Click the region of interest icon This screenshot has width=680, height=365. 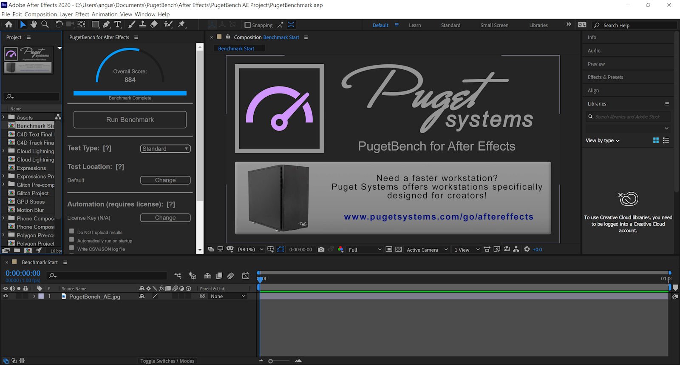tap(389, 249)
